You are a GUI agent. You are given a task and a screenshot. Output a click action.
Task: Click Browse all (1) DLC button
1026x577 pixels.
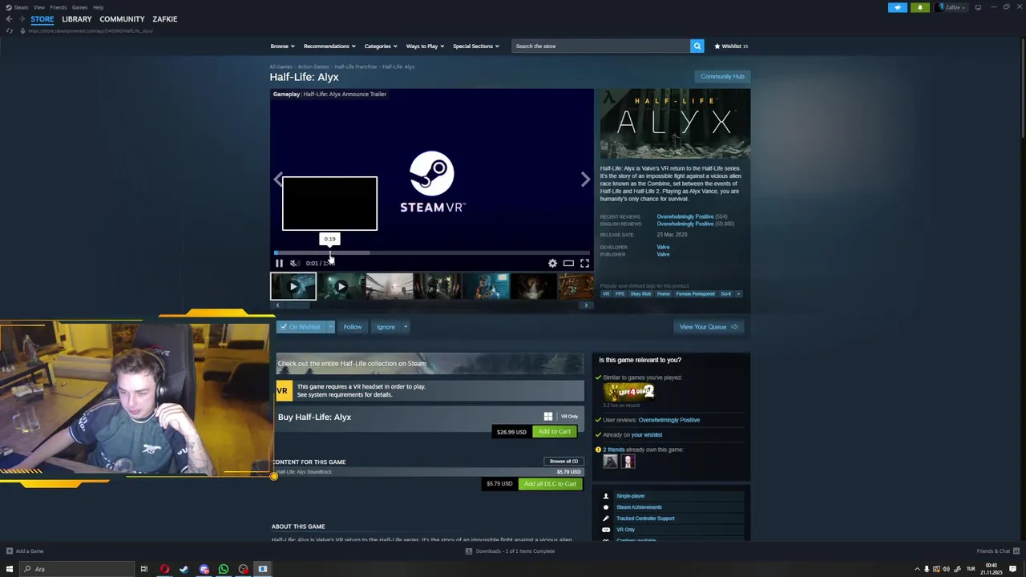point(563,462)
